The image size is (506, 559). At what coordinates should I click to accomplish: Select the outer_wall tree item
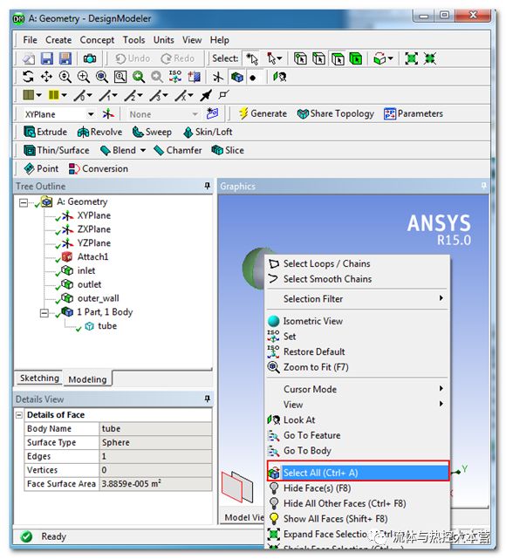coord(98,298)
